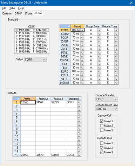135x166 pixels.
Task: Select Encode row header 1
Action: (x=16, y=103)
